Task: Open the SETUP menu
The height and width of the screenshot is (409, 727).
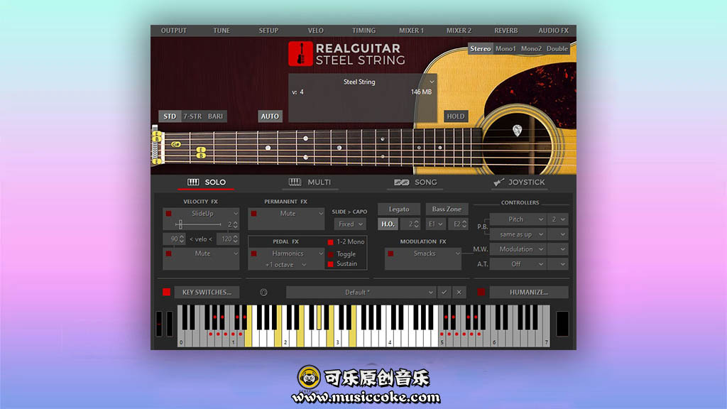Action: coord(268,31)
